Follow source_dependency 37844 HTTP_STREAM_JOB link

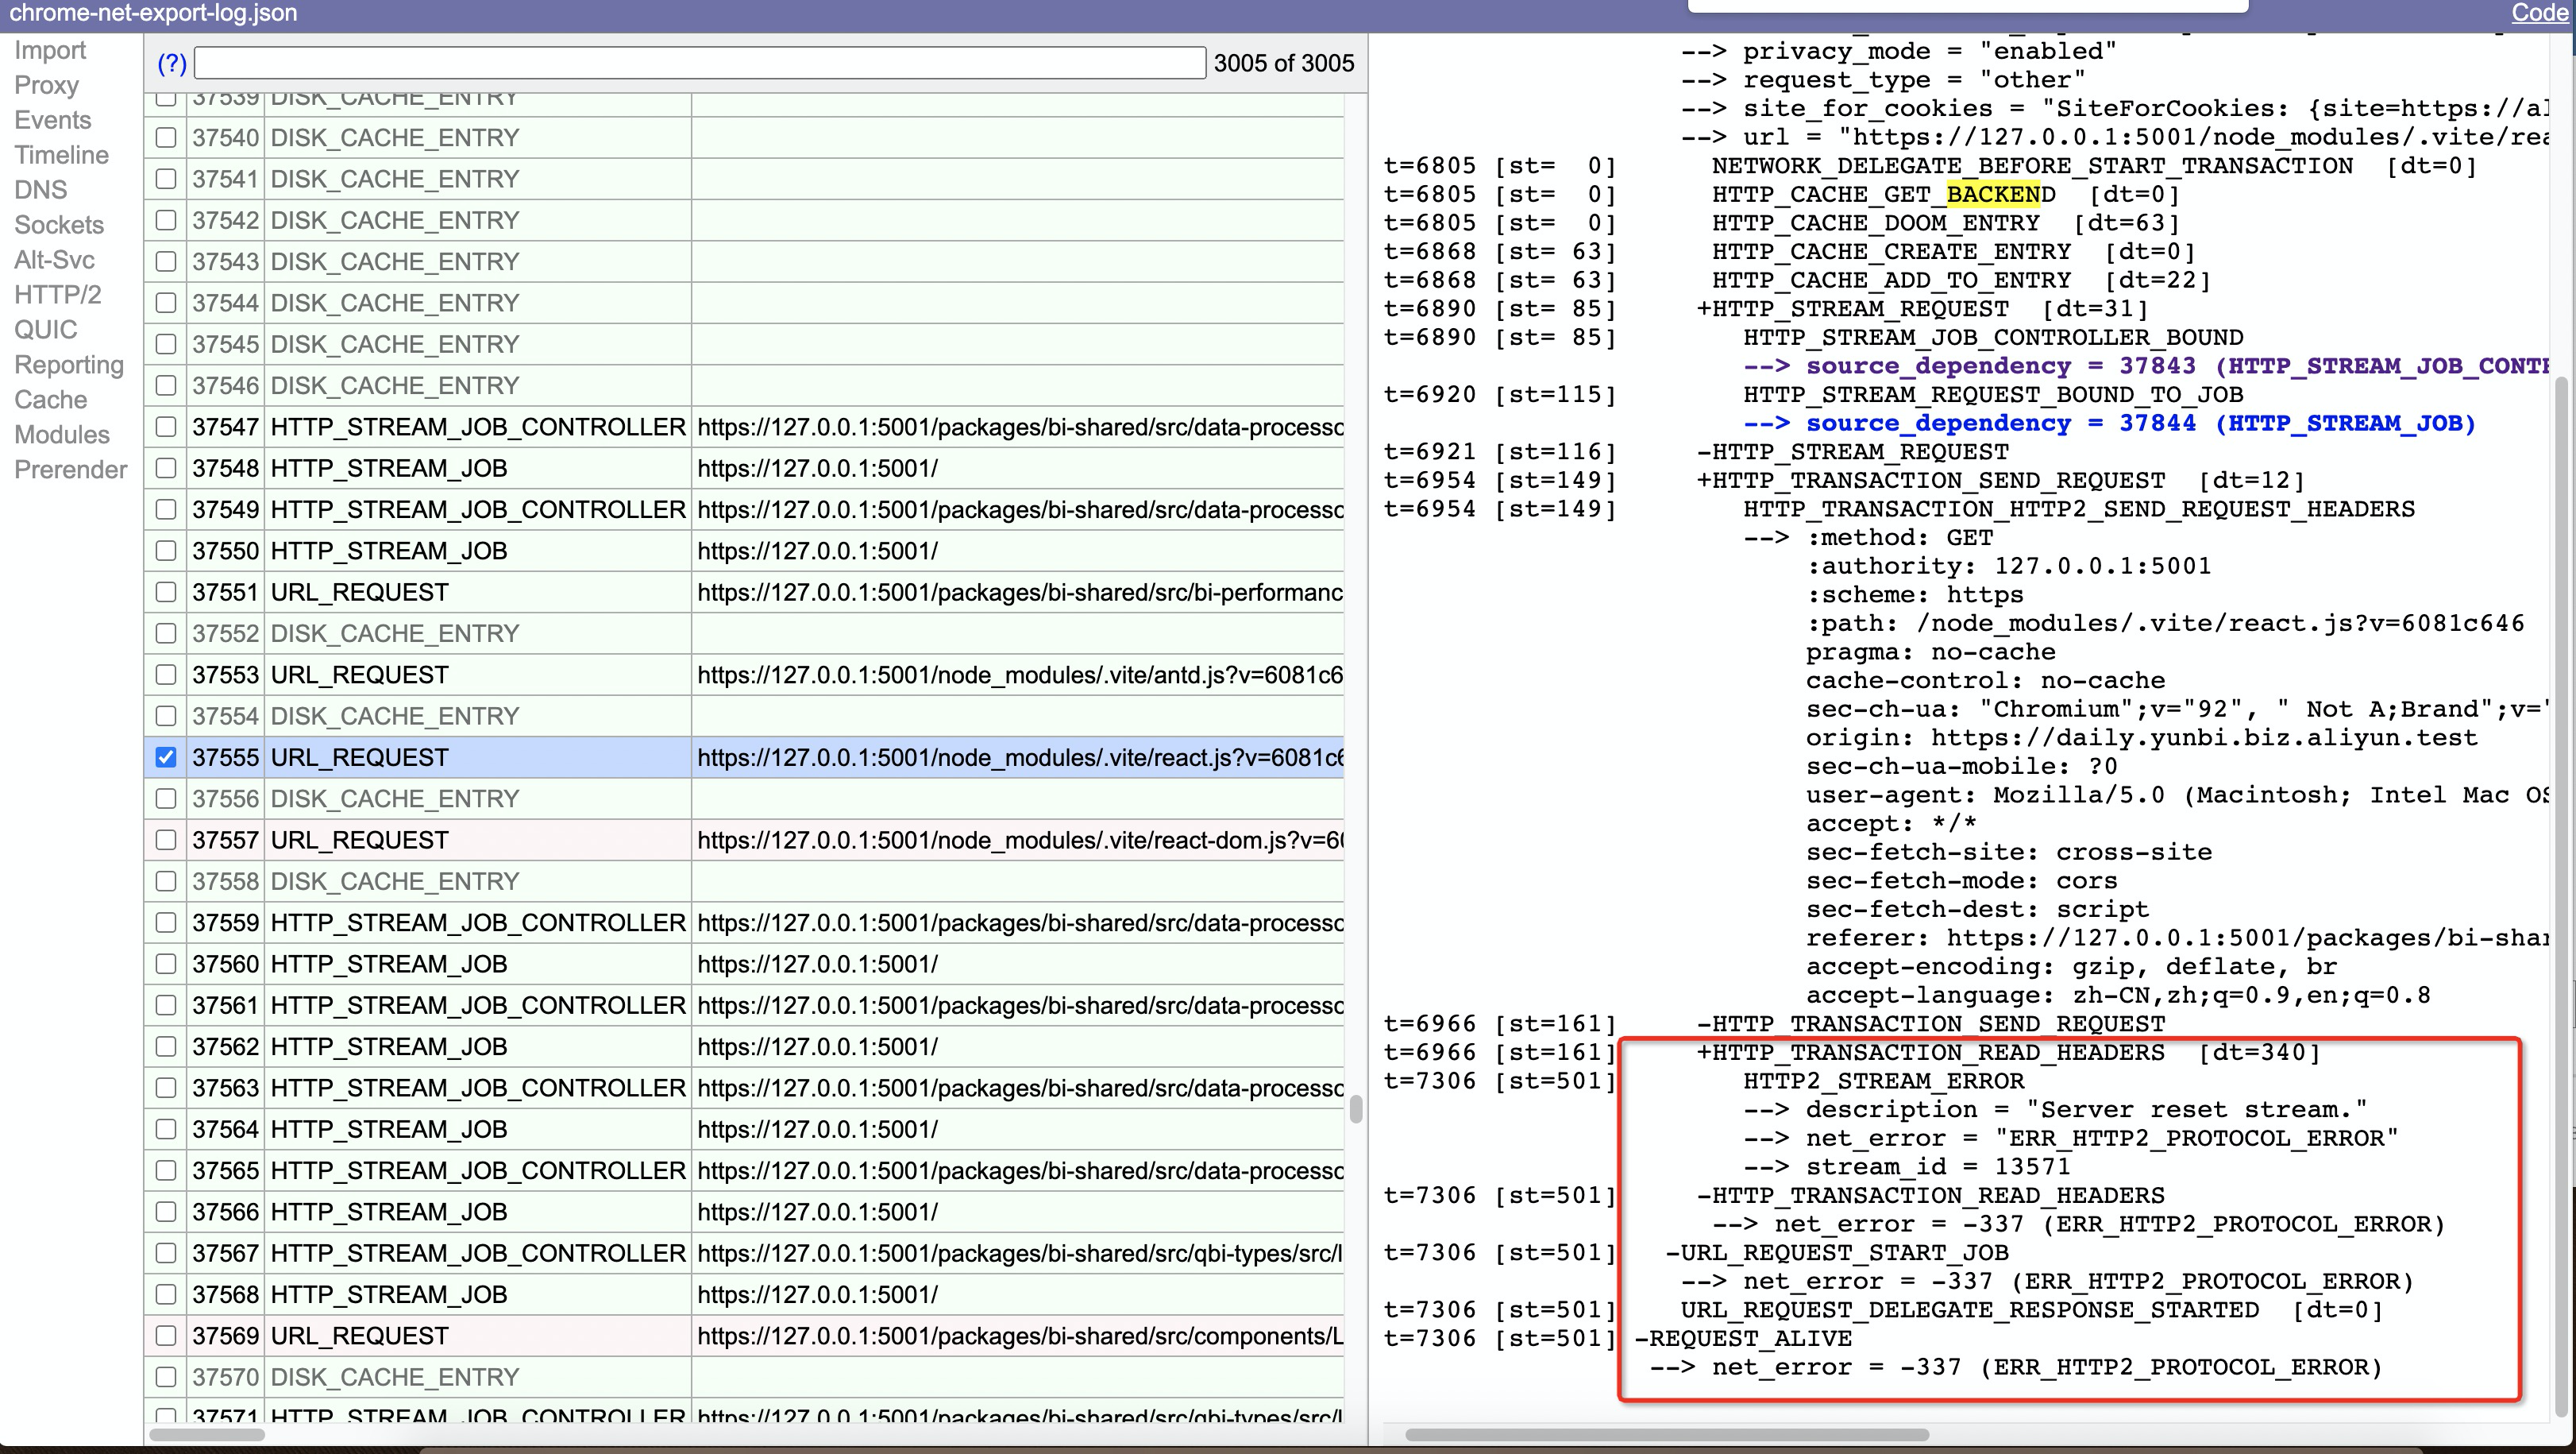tap(2141, 423)
